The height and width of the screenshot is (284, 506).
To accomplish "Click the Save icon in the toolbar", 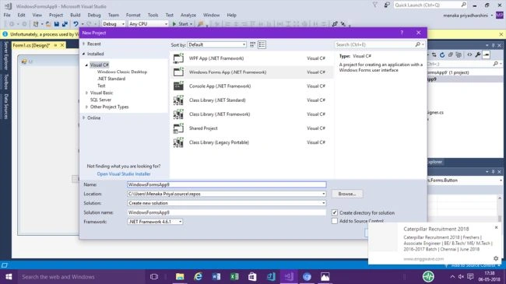I will [x=57, y=24].
